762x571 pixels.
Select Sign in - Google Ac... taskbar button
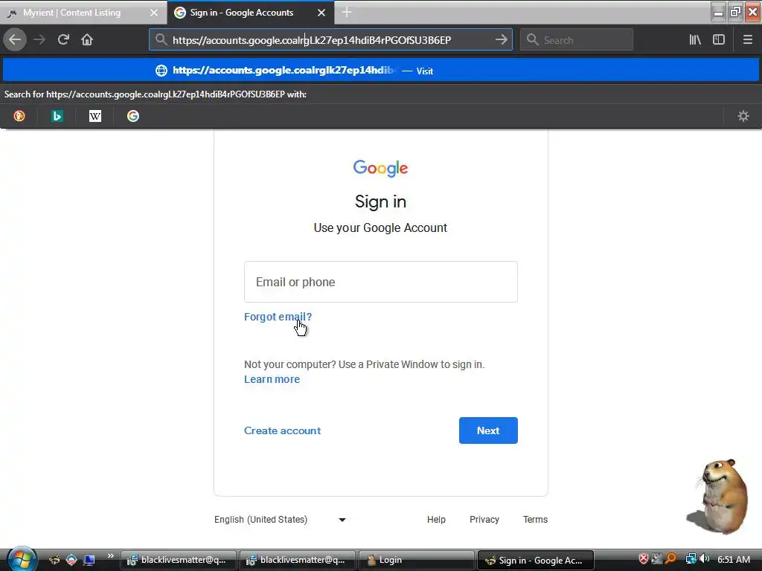[x=536, y=560]
